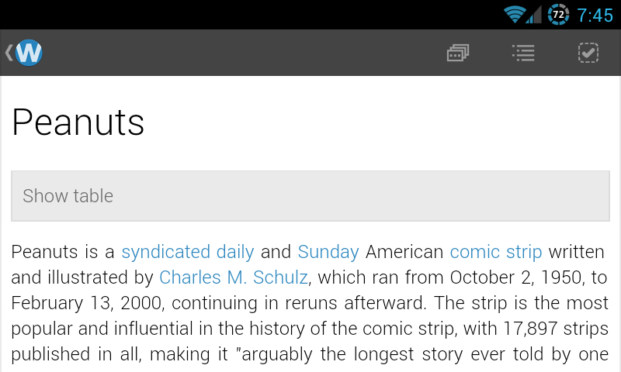Tap the Peanuts article title

pyautogui.click(x=78, y=122)
